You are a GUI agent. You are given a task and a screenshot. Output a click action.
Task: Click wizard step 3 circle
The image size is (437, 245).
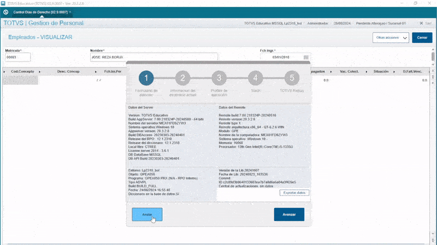coord(219,78)
